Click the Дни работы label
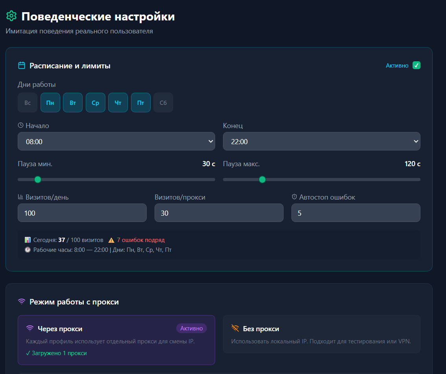This screenshot has height=374, width=446. (x=37, y=84)
